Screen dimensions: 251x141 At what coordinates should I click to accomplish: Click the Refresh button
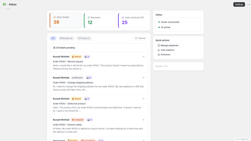140,38
